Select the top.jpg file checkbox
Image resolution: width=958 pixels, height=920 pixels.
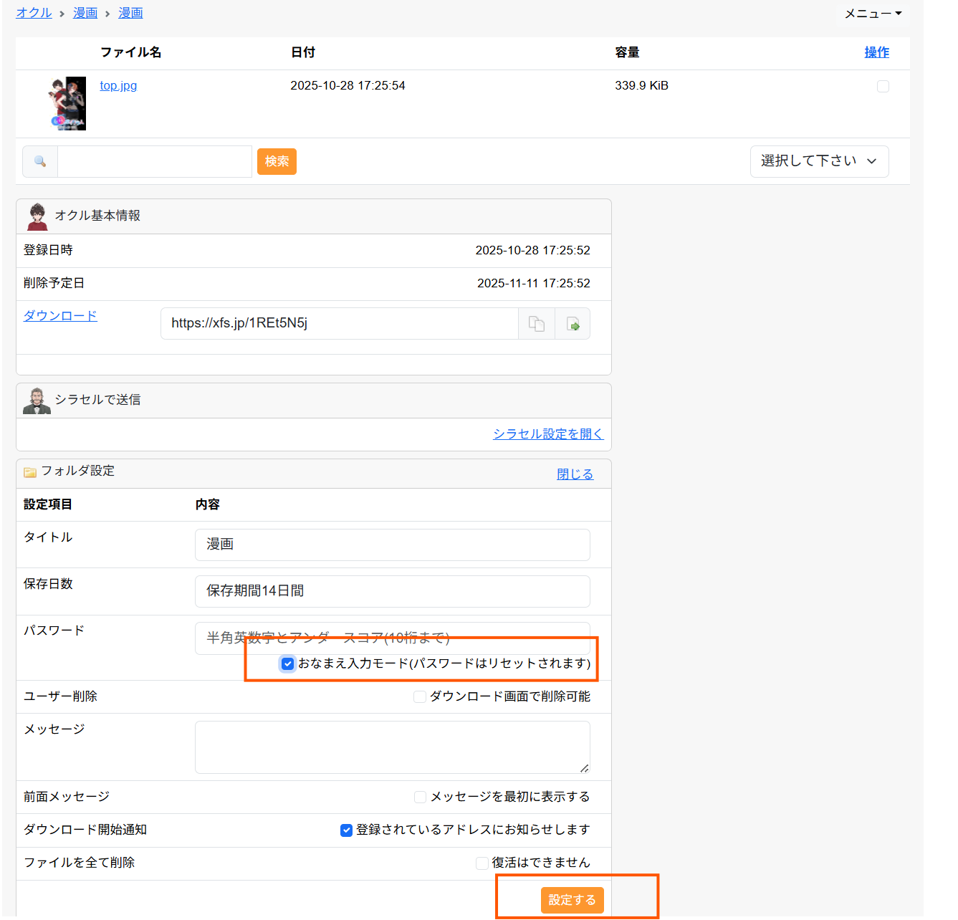pos(883,87)
